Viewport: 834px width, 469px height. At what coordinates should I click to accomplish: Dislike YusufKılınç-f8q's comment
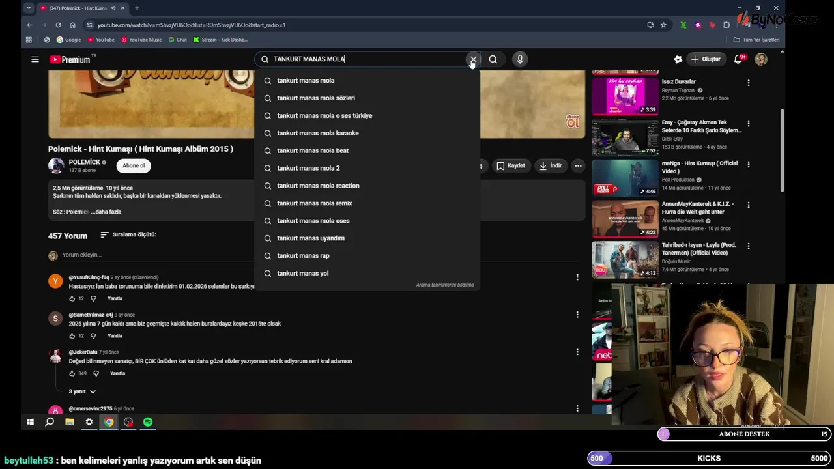coord(93,298)
